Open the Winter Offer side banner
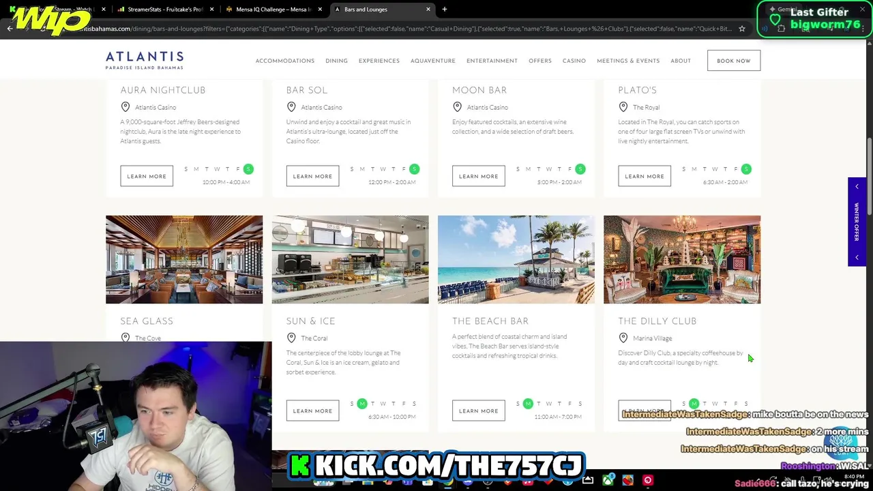The height and width of the screenshot is (491, 873). pyautogui.click(x=857, y=222)
